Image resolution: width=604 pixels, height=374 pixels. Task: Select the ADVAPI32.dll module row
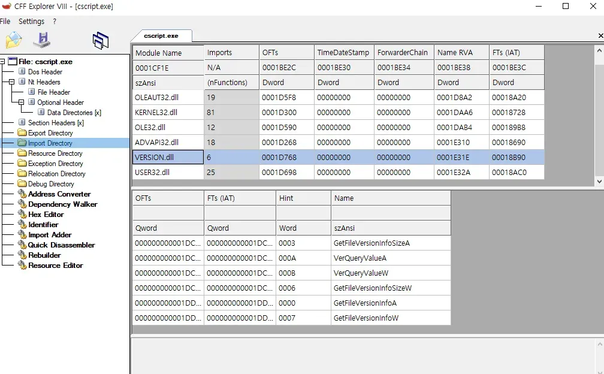pos(338,143)
